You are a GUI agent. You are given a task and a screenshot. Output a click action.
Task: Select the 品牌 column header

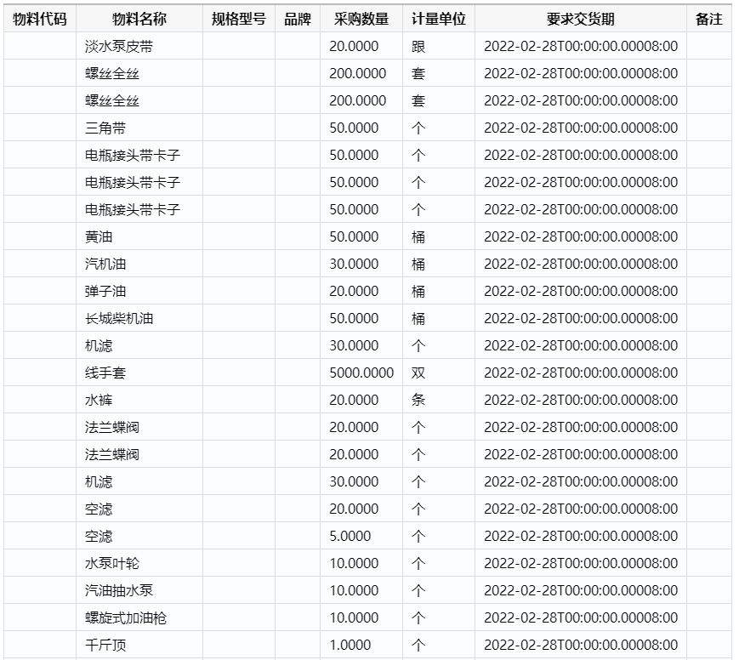click(x=298, y=20)
